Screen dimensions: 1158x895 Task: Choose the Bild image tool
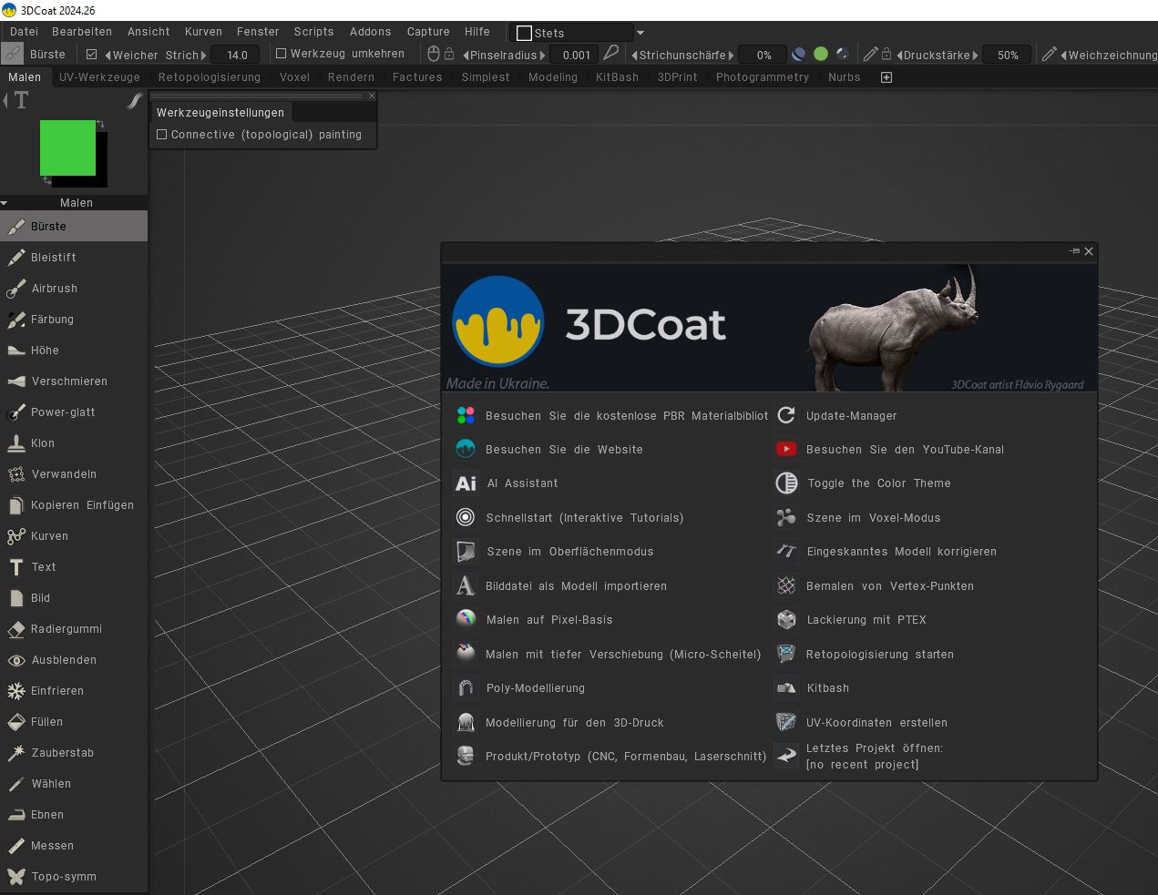tap(73, 598)
